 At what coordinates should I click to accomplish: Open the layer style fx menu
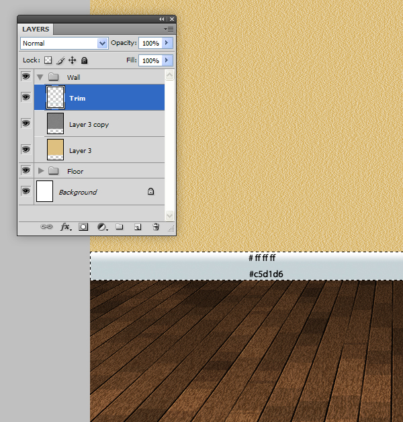[65, 227]
